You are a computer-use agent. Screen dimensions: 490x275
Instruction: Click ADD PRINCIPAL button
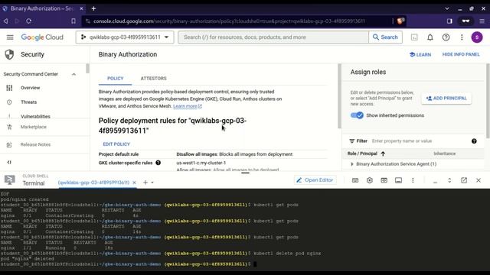(x=446, y=99)
